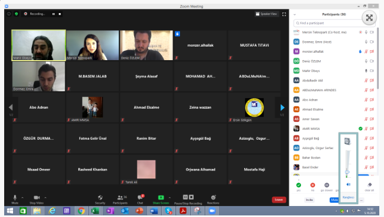Open Chrome from the taskbar

click(x=81, y=211)
